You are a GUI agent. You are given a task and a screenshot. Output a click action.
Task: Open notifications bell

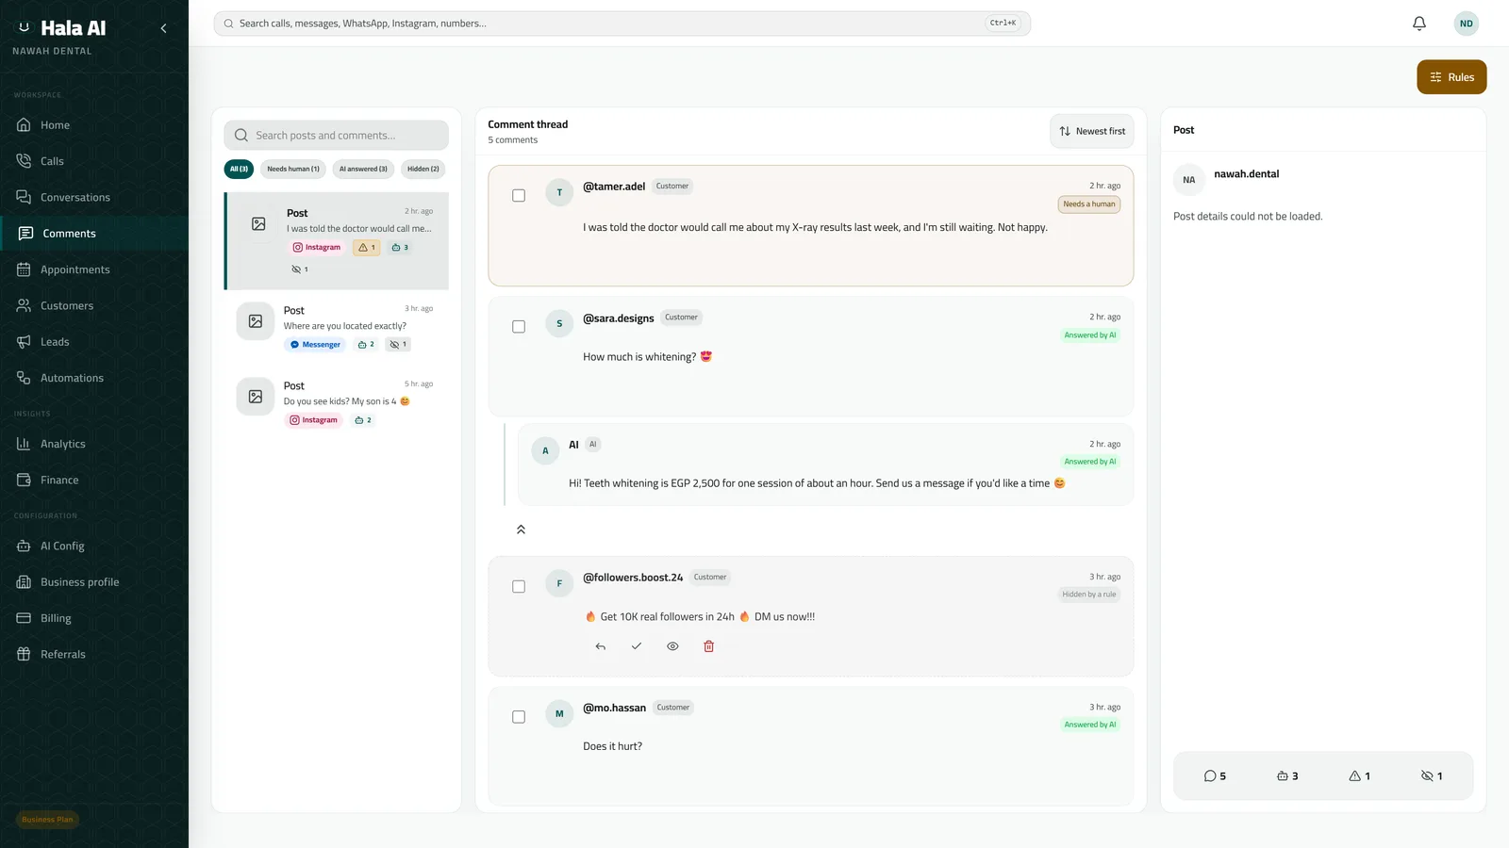pos(1419,24)
